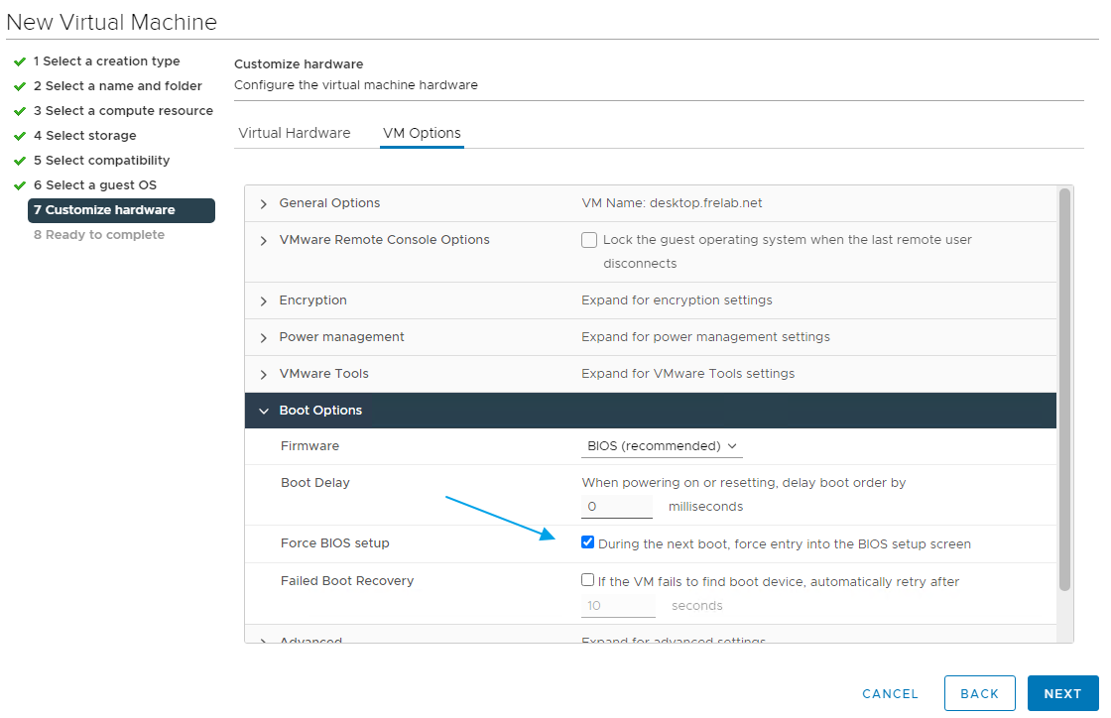
Task: Expand the Encryption settings chevron
Action: coord(264,301)
